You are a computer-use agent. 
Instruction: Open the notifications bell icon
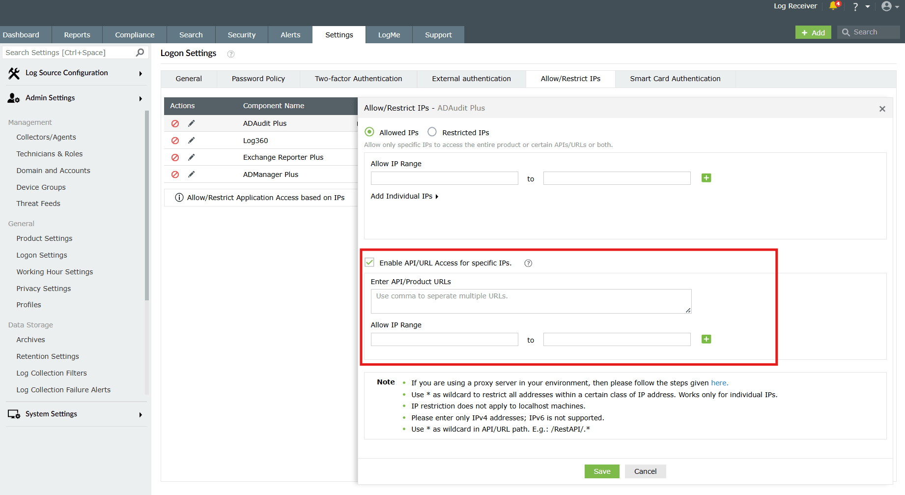(834, 6)
